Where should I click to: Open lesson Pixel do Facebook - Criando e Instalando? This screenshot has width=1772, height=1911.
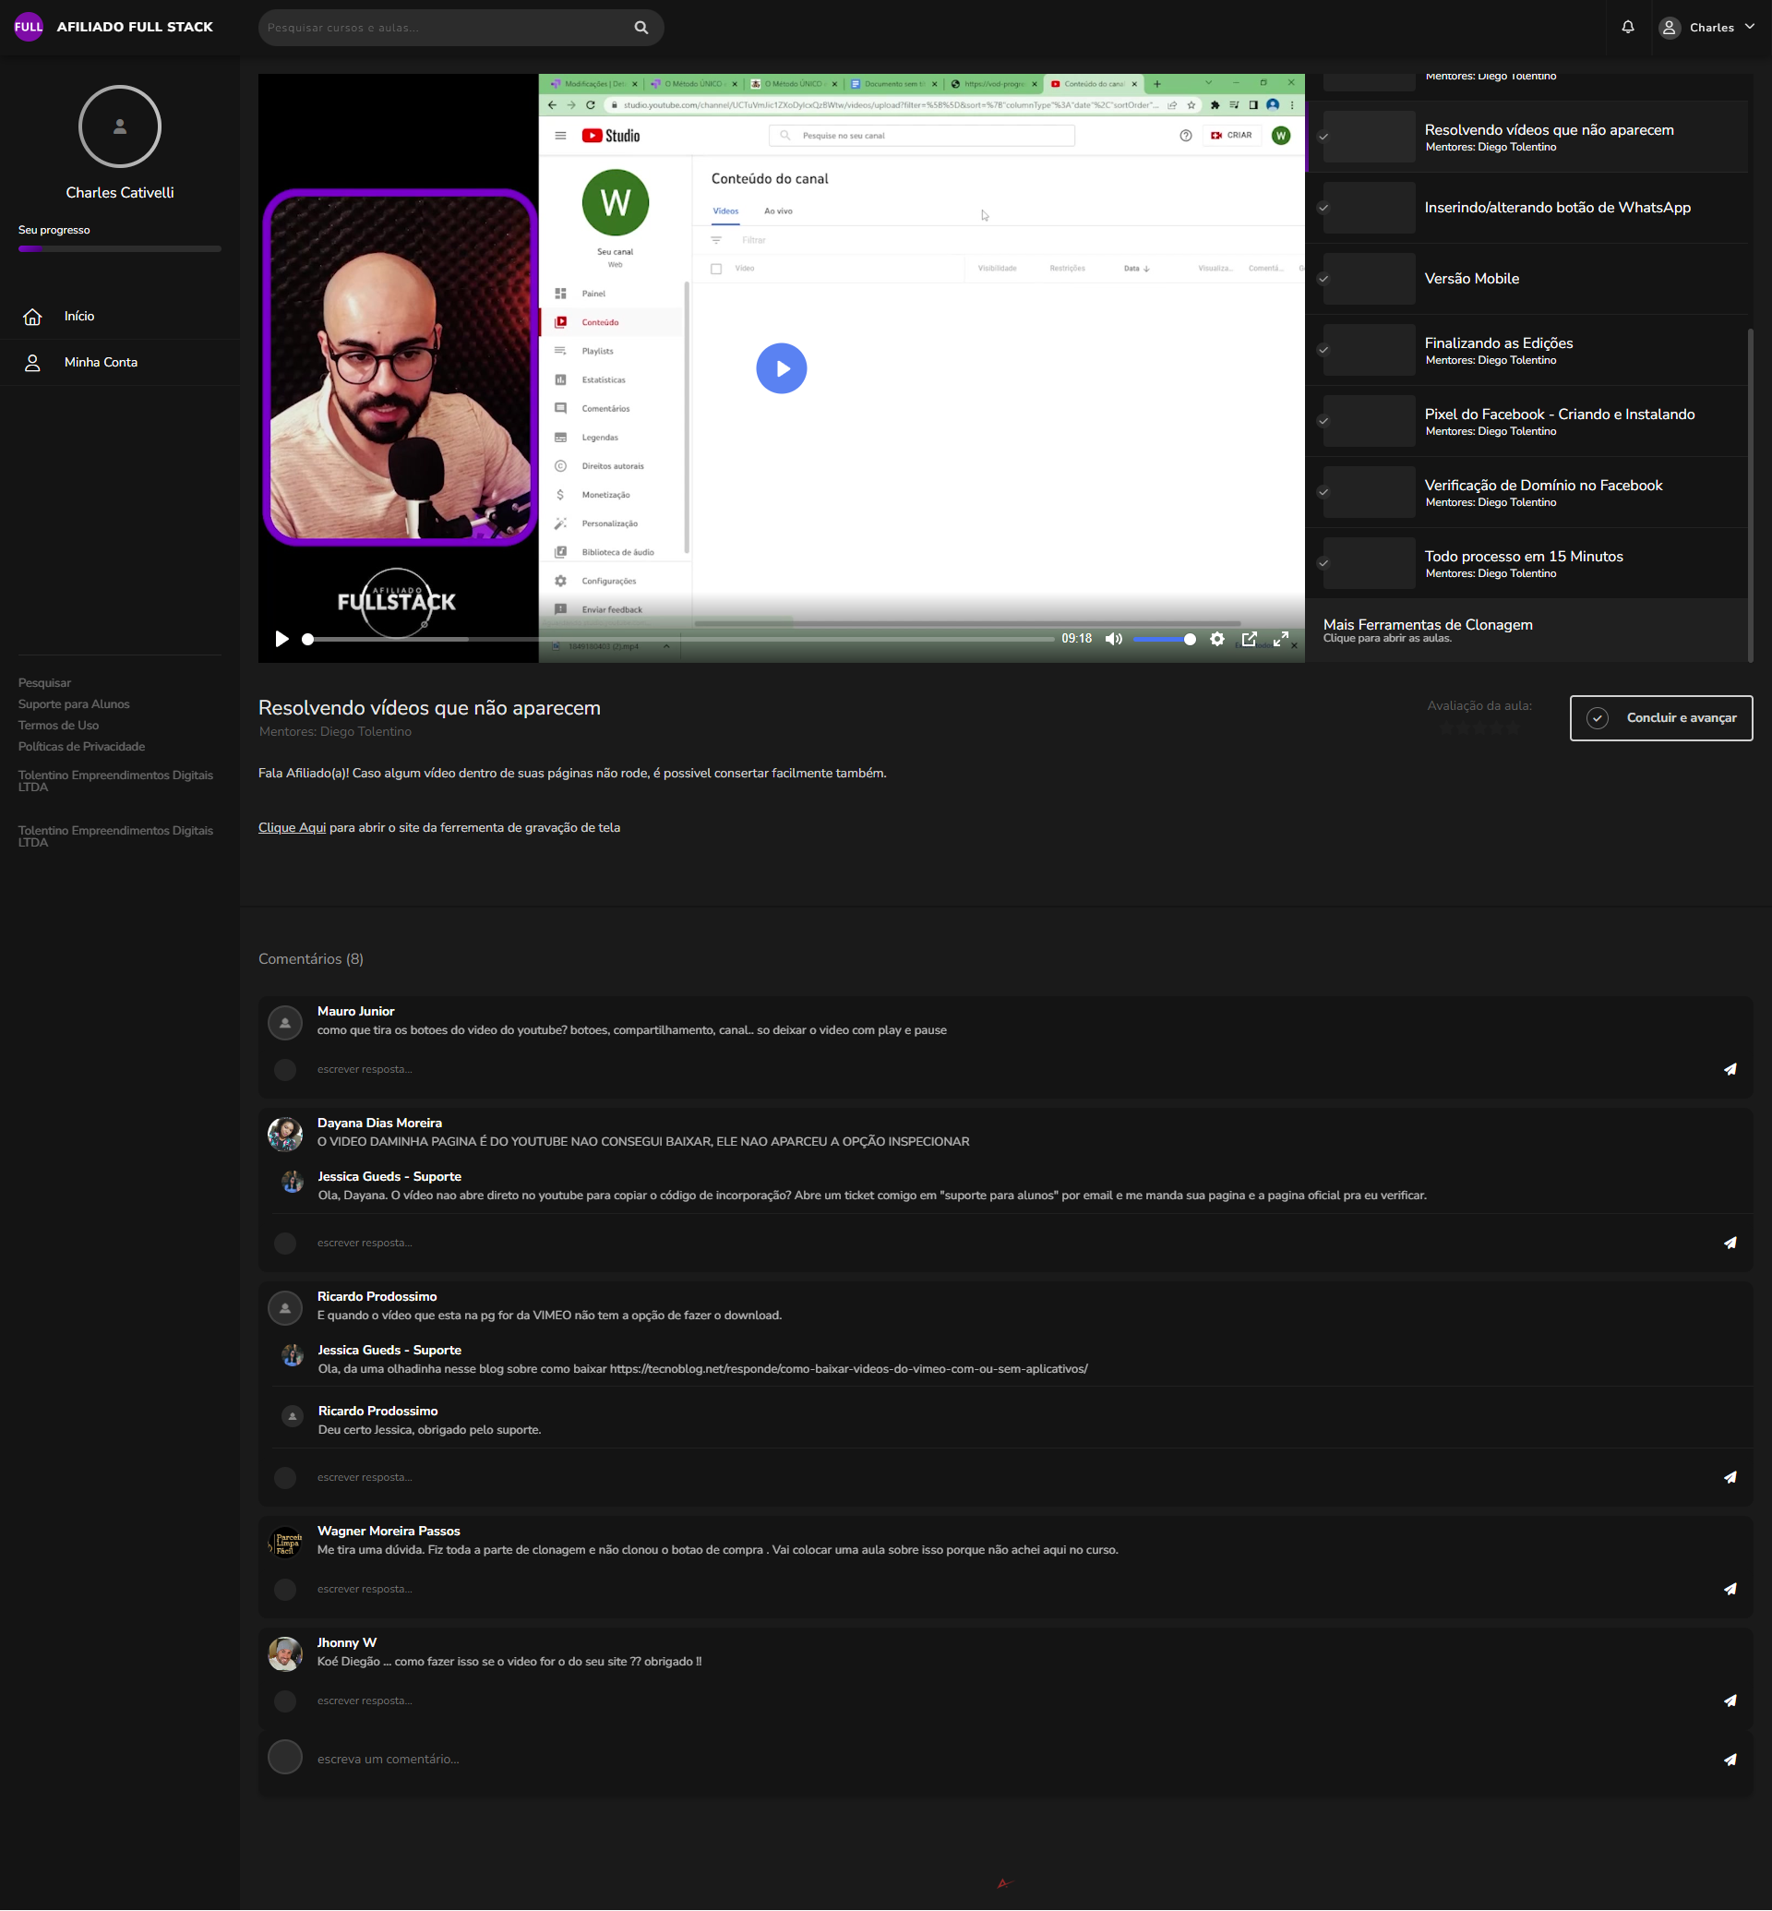(1558, 415)
